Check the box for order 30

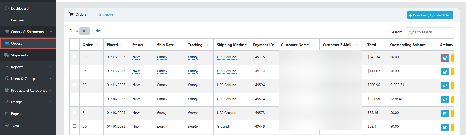click(75, 126)
